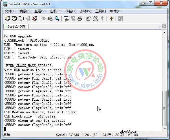Open the 帮助(H) menu

coord(116,11)
